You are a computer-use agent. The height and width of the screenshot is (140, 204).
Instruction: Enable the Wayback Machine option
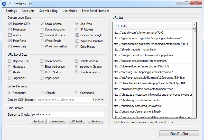coord(77,41)
